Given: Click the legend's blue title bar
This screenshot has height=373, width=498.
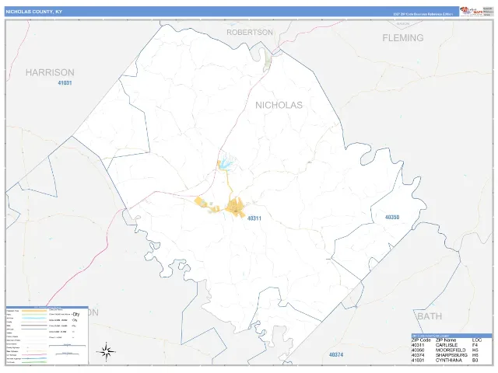Looking at the screenshot, I should 47,308.
